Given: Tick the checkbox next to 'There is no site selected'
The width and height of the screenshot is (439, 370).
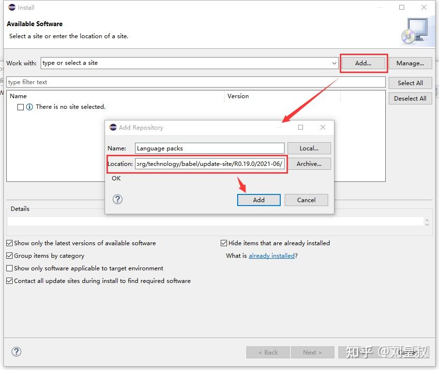Looking at the screenshot, I should tap(20, 107).
